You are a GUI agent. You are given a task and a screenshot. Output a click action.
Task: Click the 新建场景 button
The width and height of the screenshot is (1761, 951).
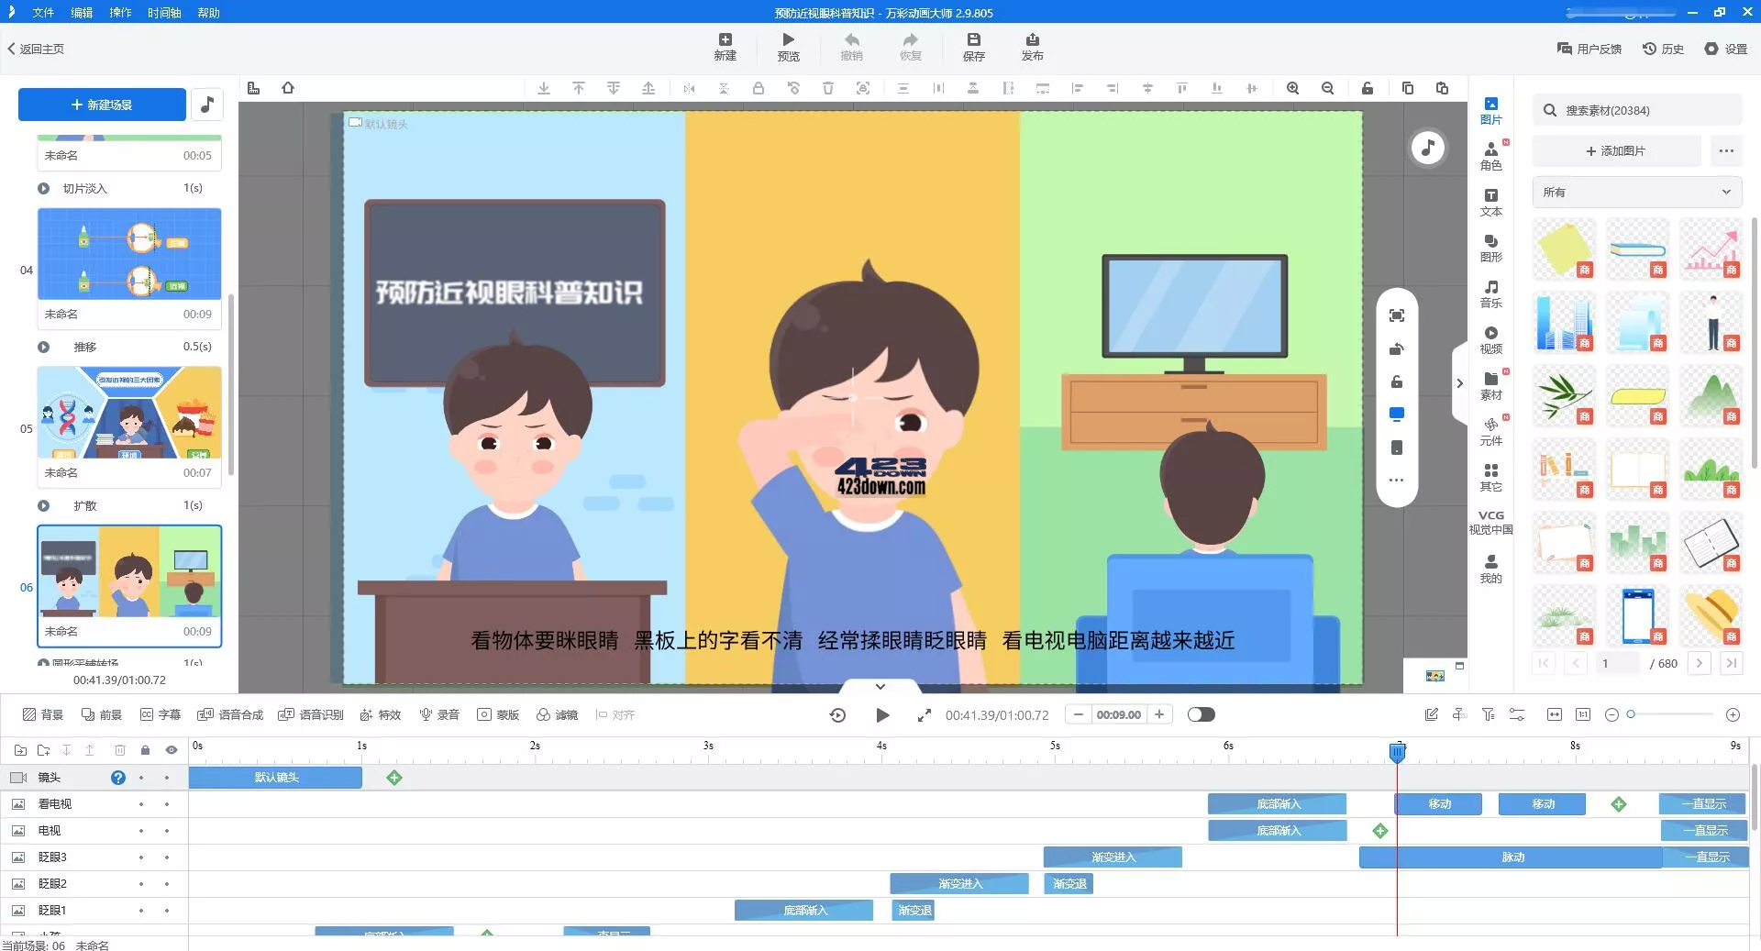pos(102,105)
